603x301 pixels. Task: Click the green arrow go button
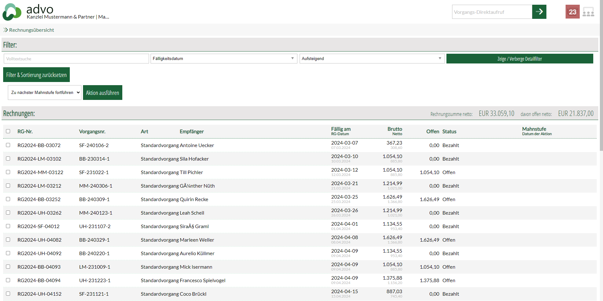click(x=539, y=12)
